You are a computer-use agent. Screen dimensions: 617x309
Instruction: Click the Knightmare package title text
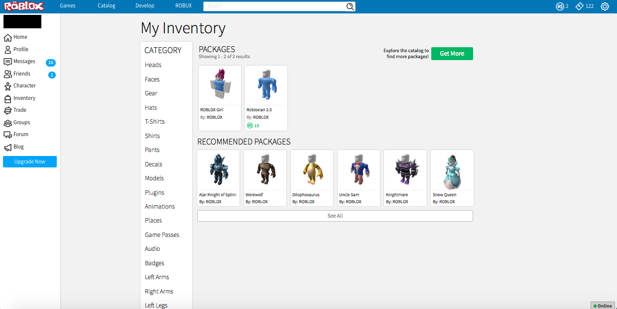click(x=397, y=195)
